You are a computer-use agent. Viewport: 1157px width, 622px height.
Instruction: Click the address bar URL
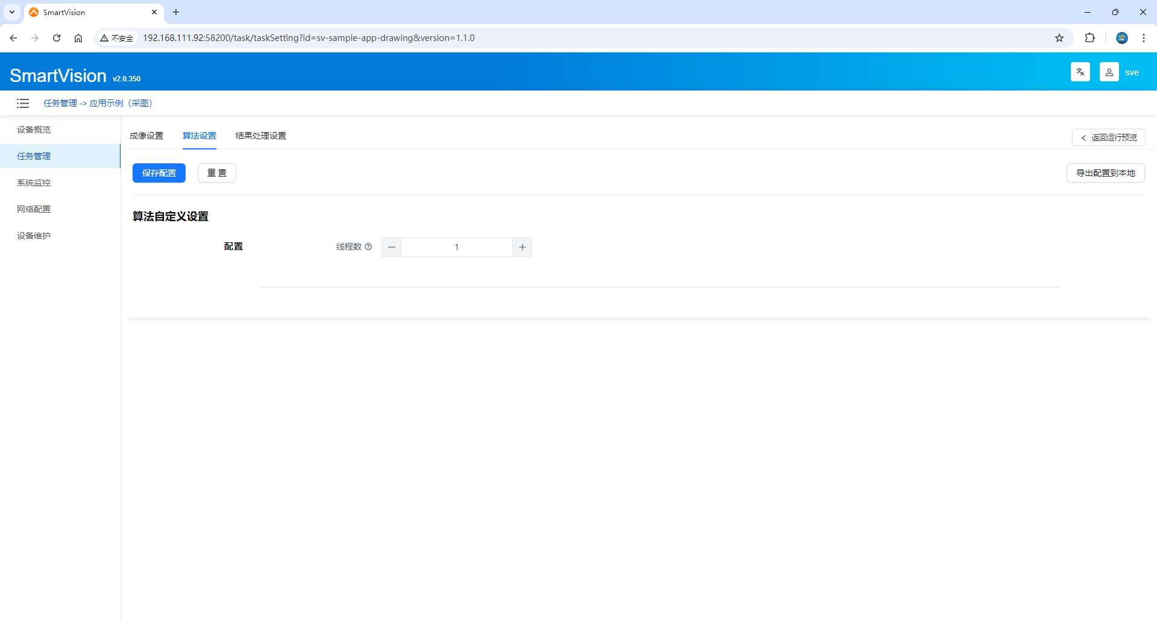coord(309,38)
